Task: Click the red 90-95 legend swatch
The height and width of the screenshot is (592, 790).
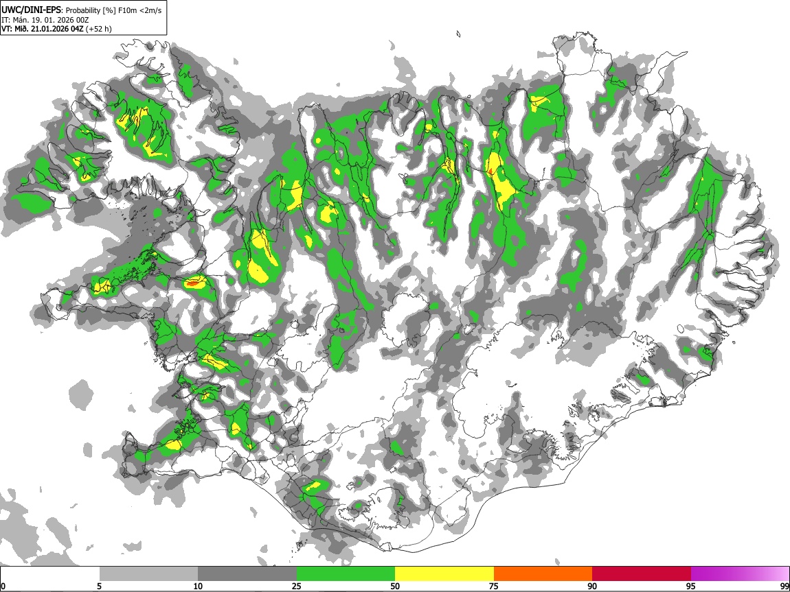Action: click(642, 574)
